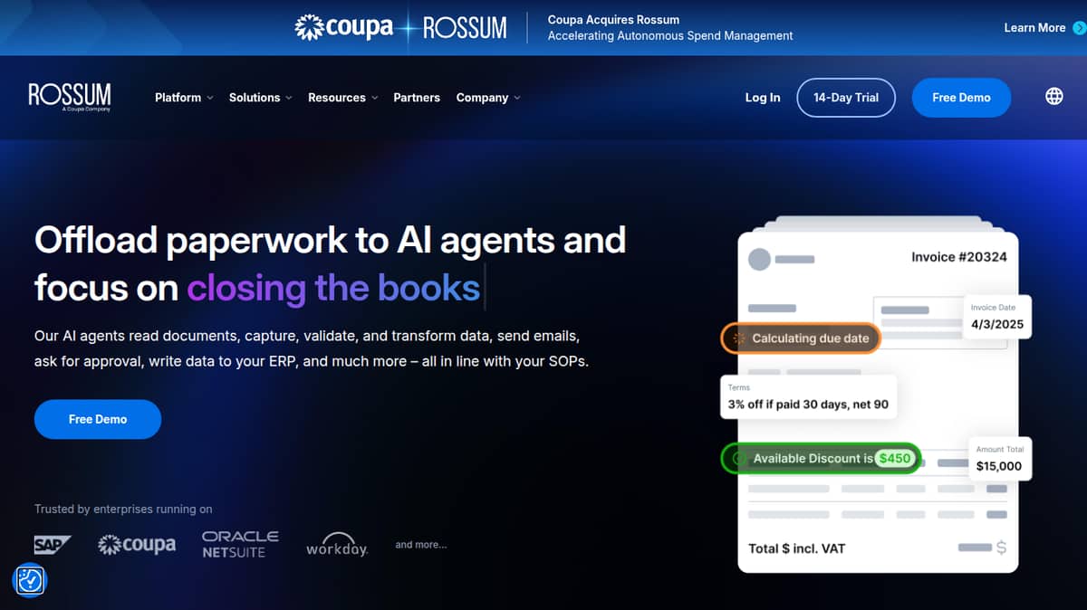The width and height of the screenshot is (1087, 610).
Task: Start the 14-Day Trial
Action: click(846, 98)
